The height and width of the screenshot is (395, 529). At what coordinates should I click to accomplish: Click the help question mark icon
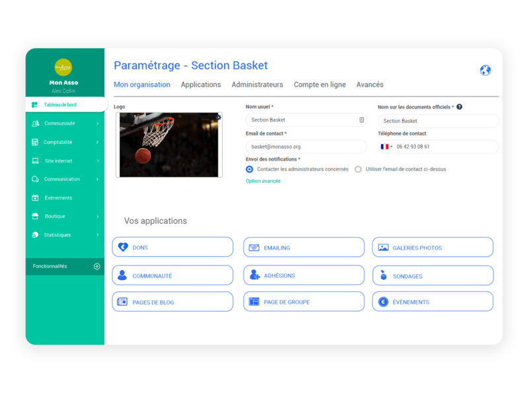[460, 107]
